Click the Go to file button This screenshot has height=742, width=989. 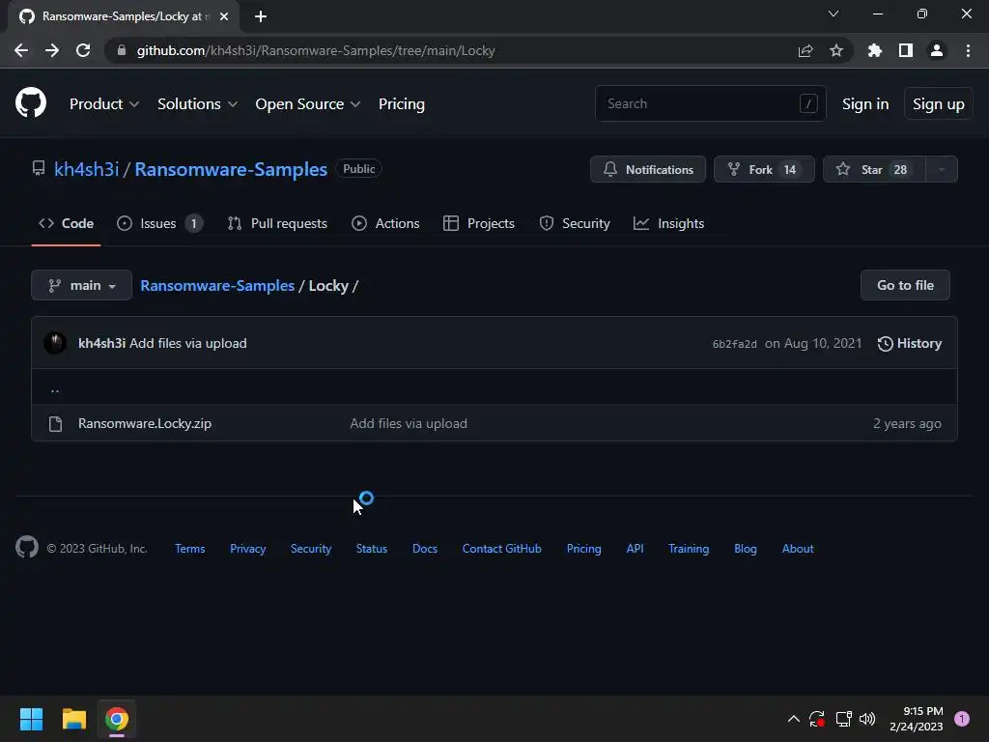[x=904, y=285]
